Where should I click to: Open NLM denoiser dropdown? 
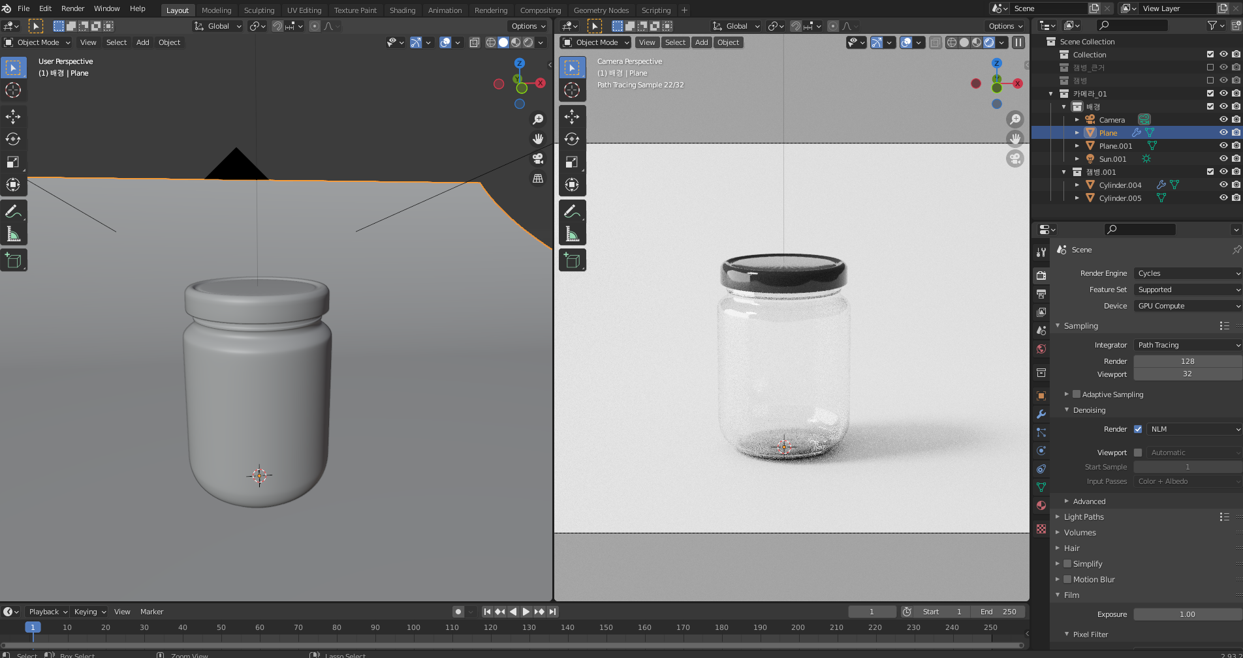[x=1194, y=429]
